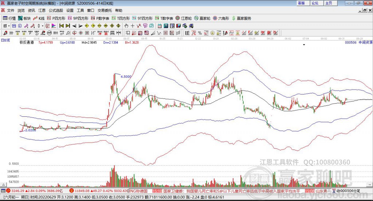Click the 客服 customer service button
Screen dimensions: 373x201
303,3
